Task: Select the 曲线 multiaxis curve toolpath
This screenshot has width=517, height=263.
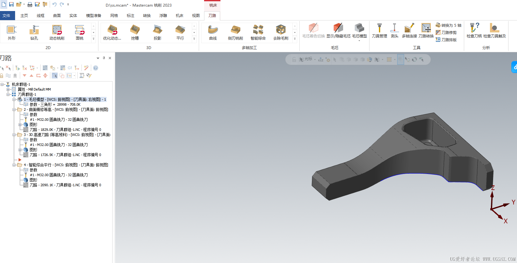Action: (213, 33)
